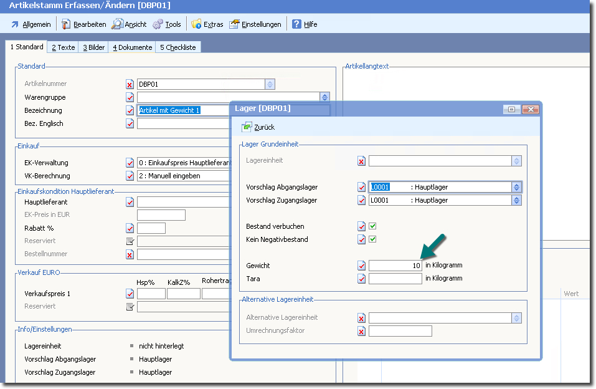Toggle the Bestand verbuchen checkbox
596x389 pixels.
[x=372, y=226]
